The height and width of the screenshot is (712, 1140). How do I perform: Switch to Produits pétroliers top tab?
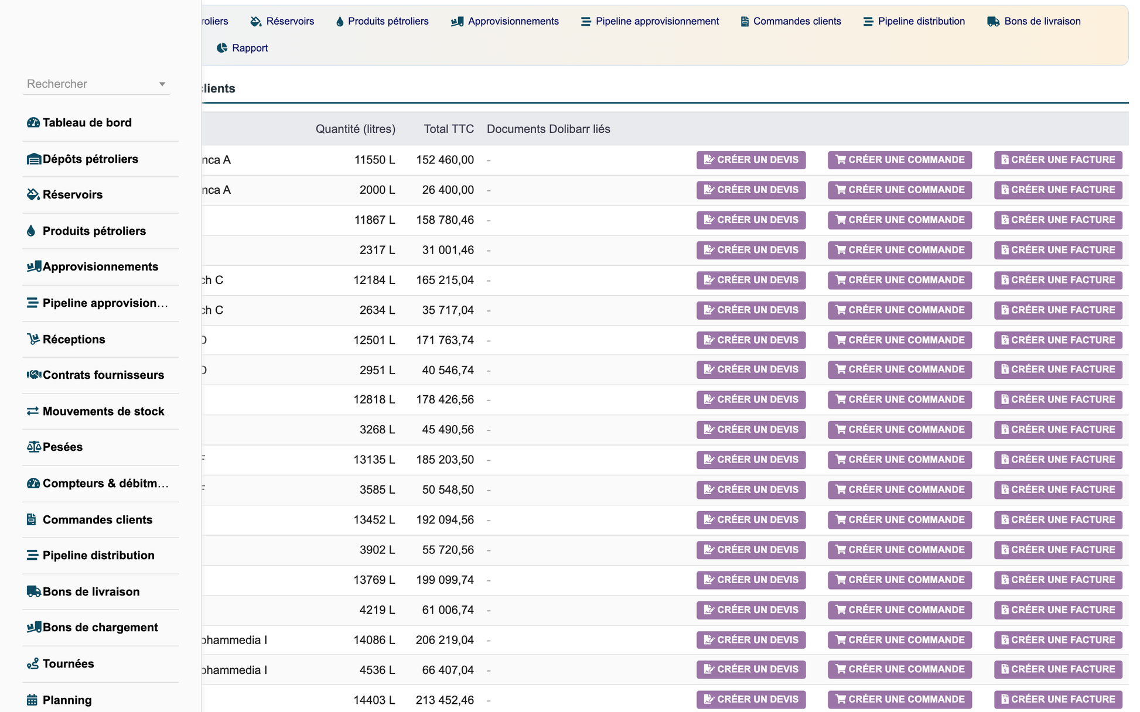click(383, 22)
